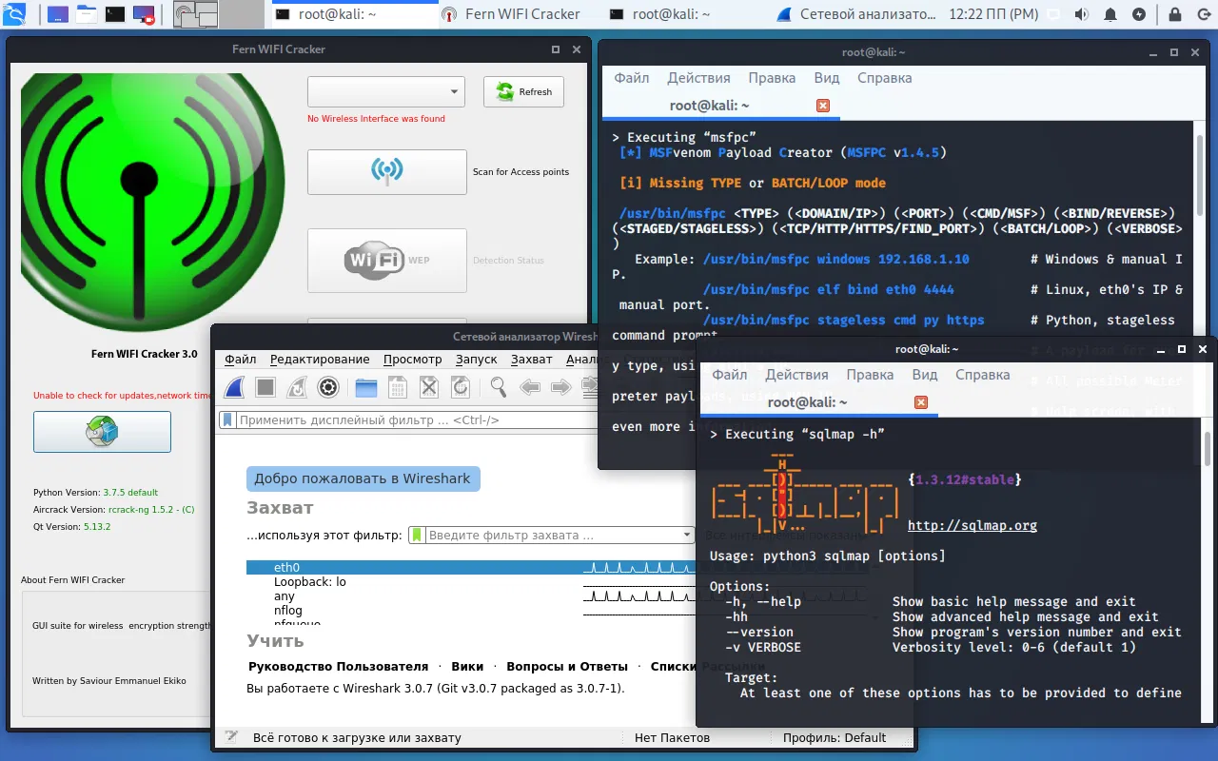1218x761 pixels.
Task: Restart the current capture in Wireshark toolbar
Action: click(297, 387)
